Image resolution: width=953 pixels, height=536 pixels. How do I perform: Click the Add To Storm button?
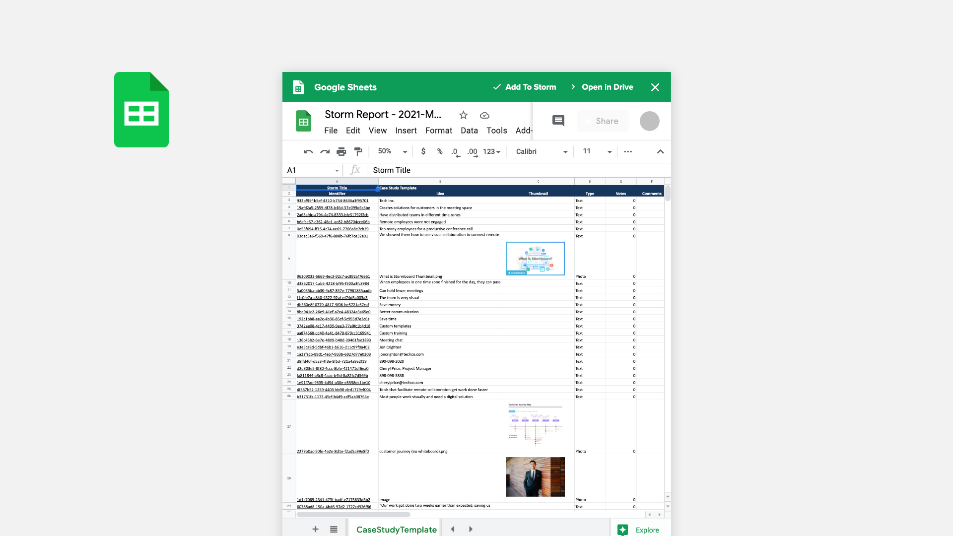(525, 87)
